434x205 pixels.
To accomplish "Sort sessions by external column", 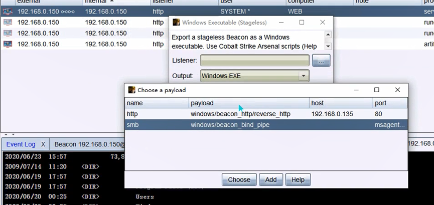I will 49,2.
